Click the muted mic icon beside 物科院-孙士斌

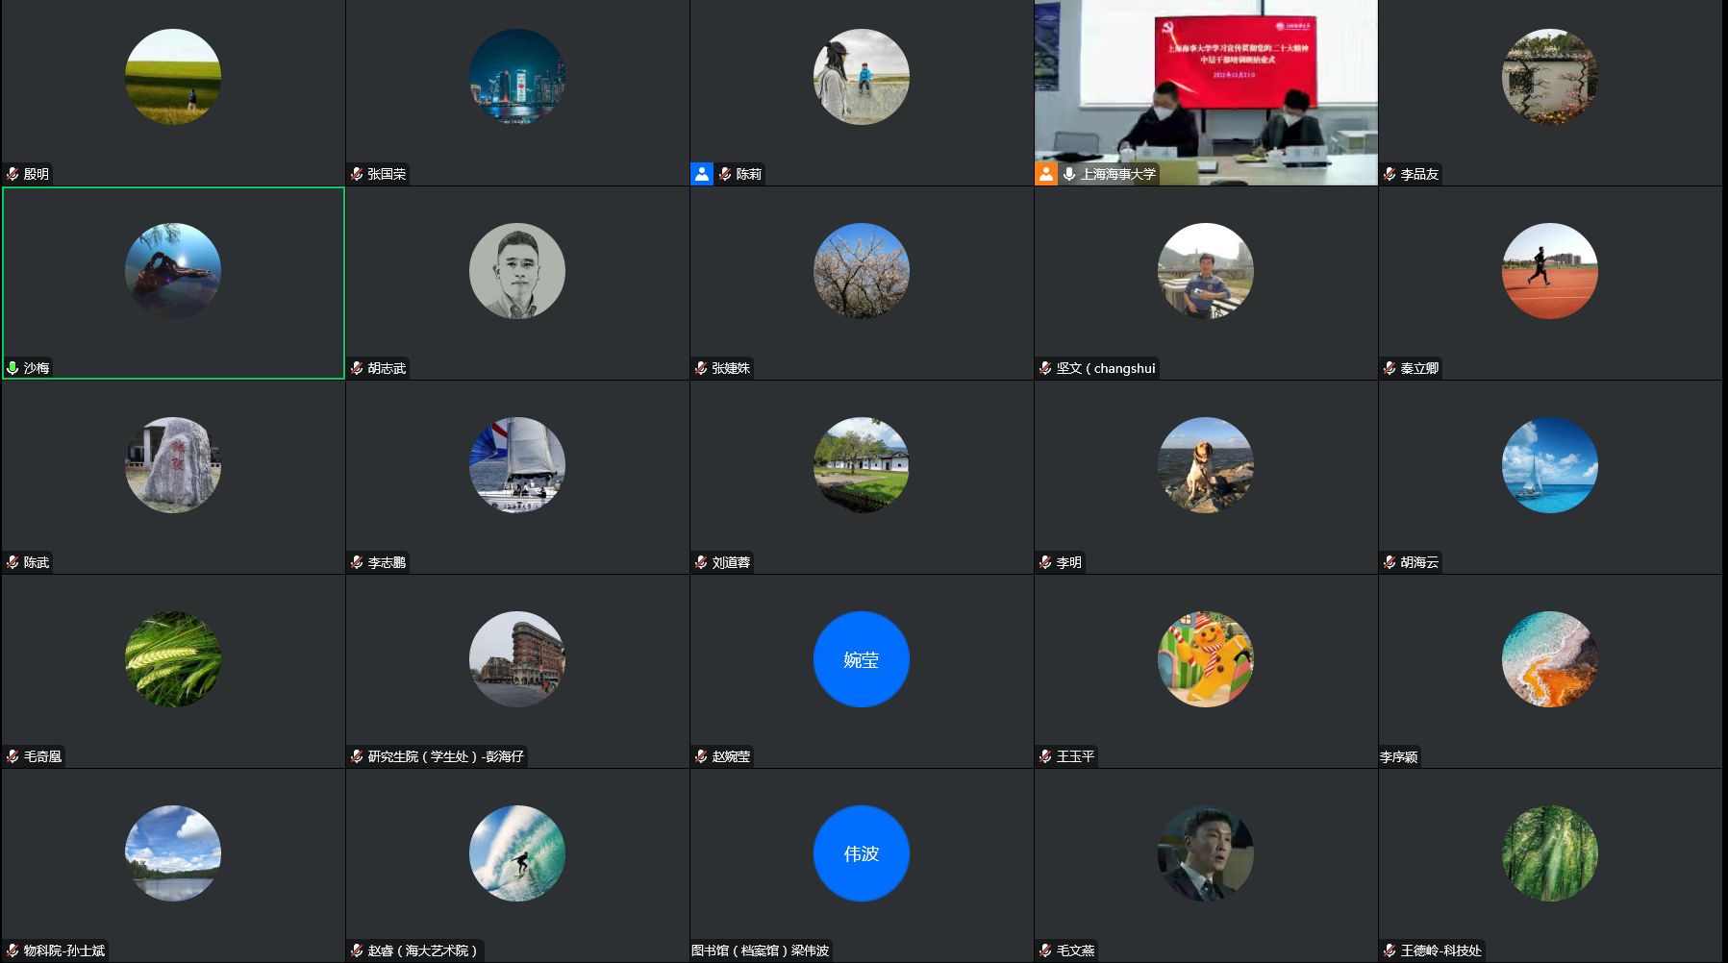point(13,951)
